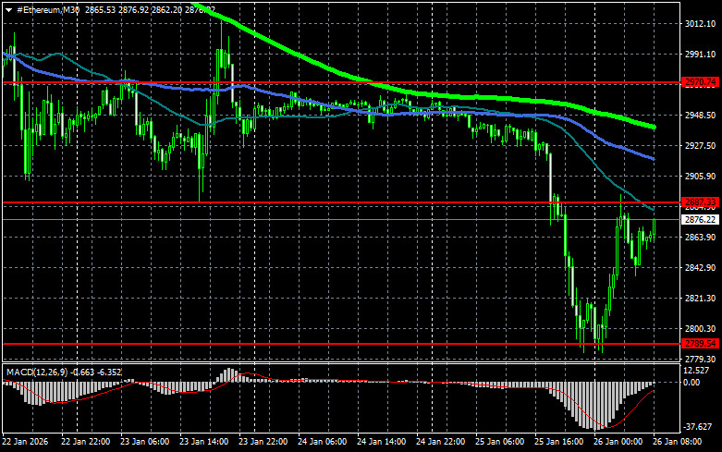Click the 2821.30 price scale value
This screenshot has height=452, width=722.
coord(701,299)
